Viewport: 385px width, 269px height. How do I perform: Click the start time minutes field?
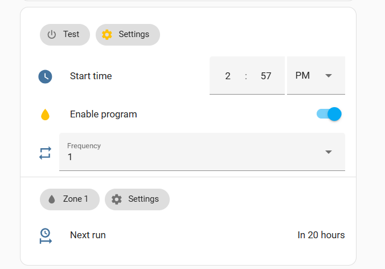(x=266, y=76)
